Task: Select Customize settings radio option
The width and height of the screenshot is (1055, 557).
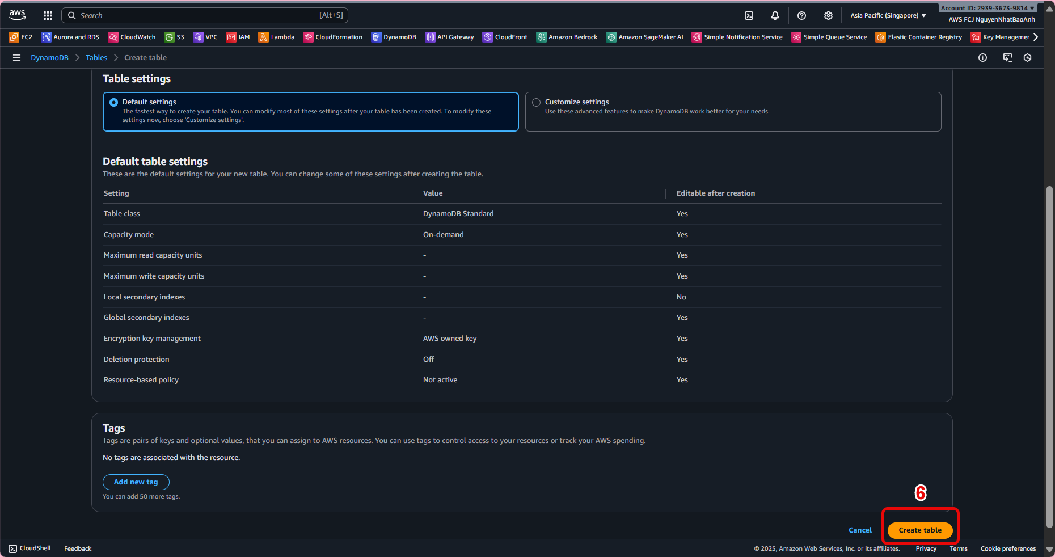Action: point(536,102)
